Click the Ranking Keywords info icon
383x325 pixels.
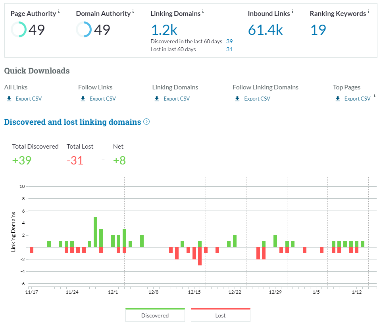(368, 12)
